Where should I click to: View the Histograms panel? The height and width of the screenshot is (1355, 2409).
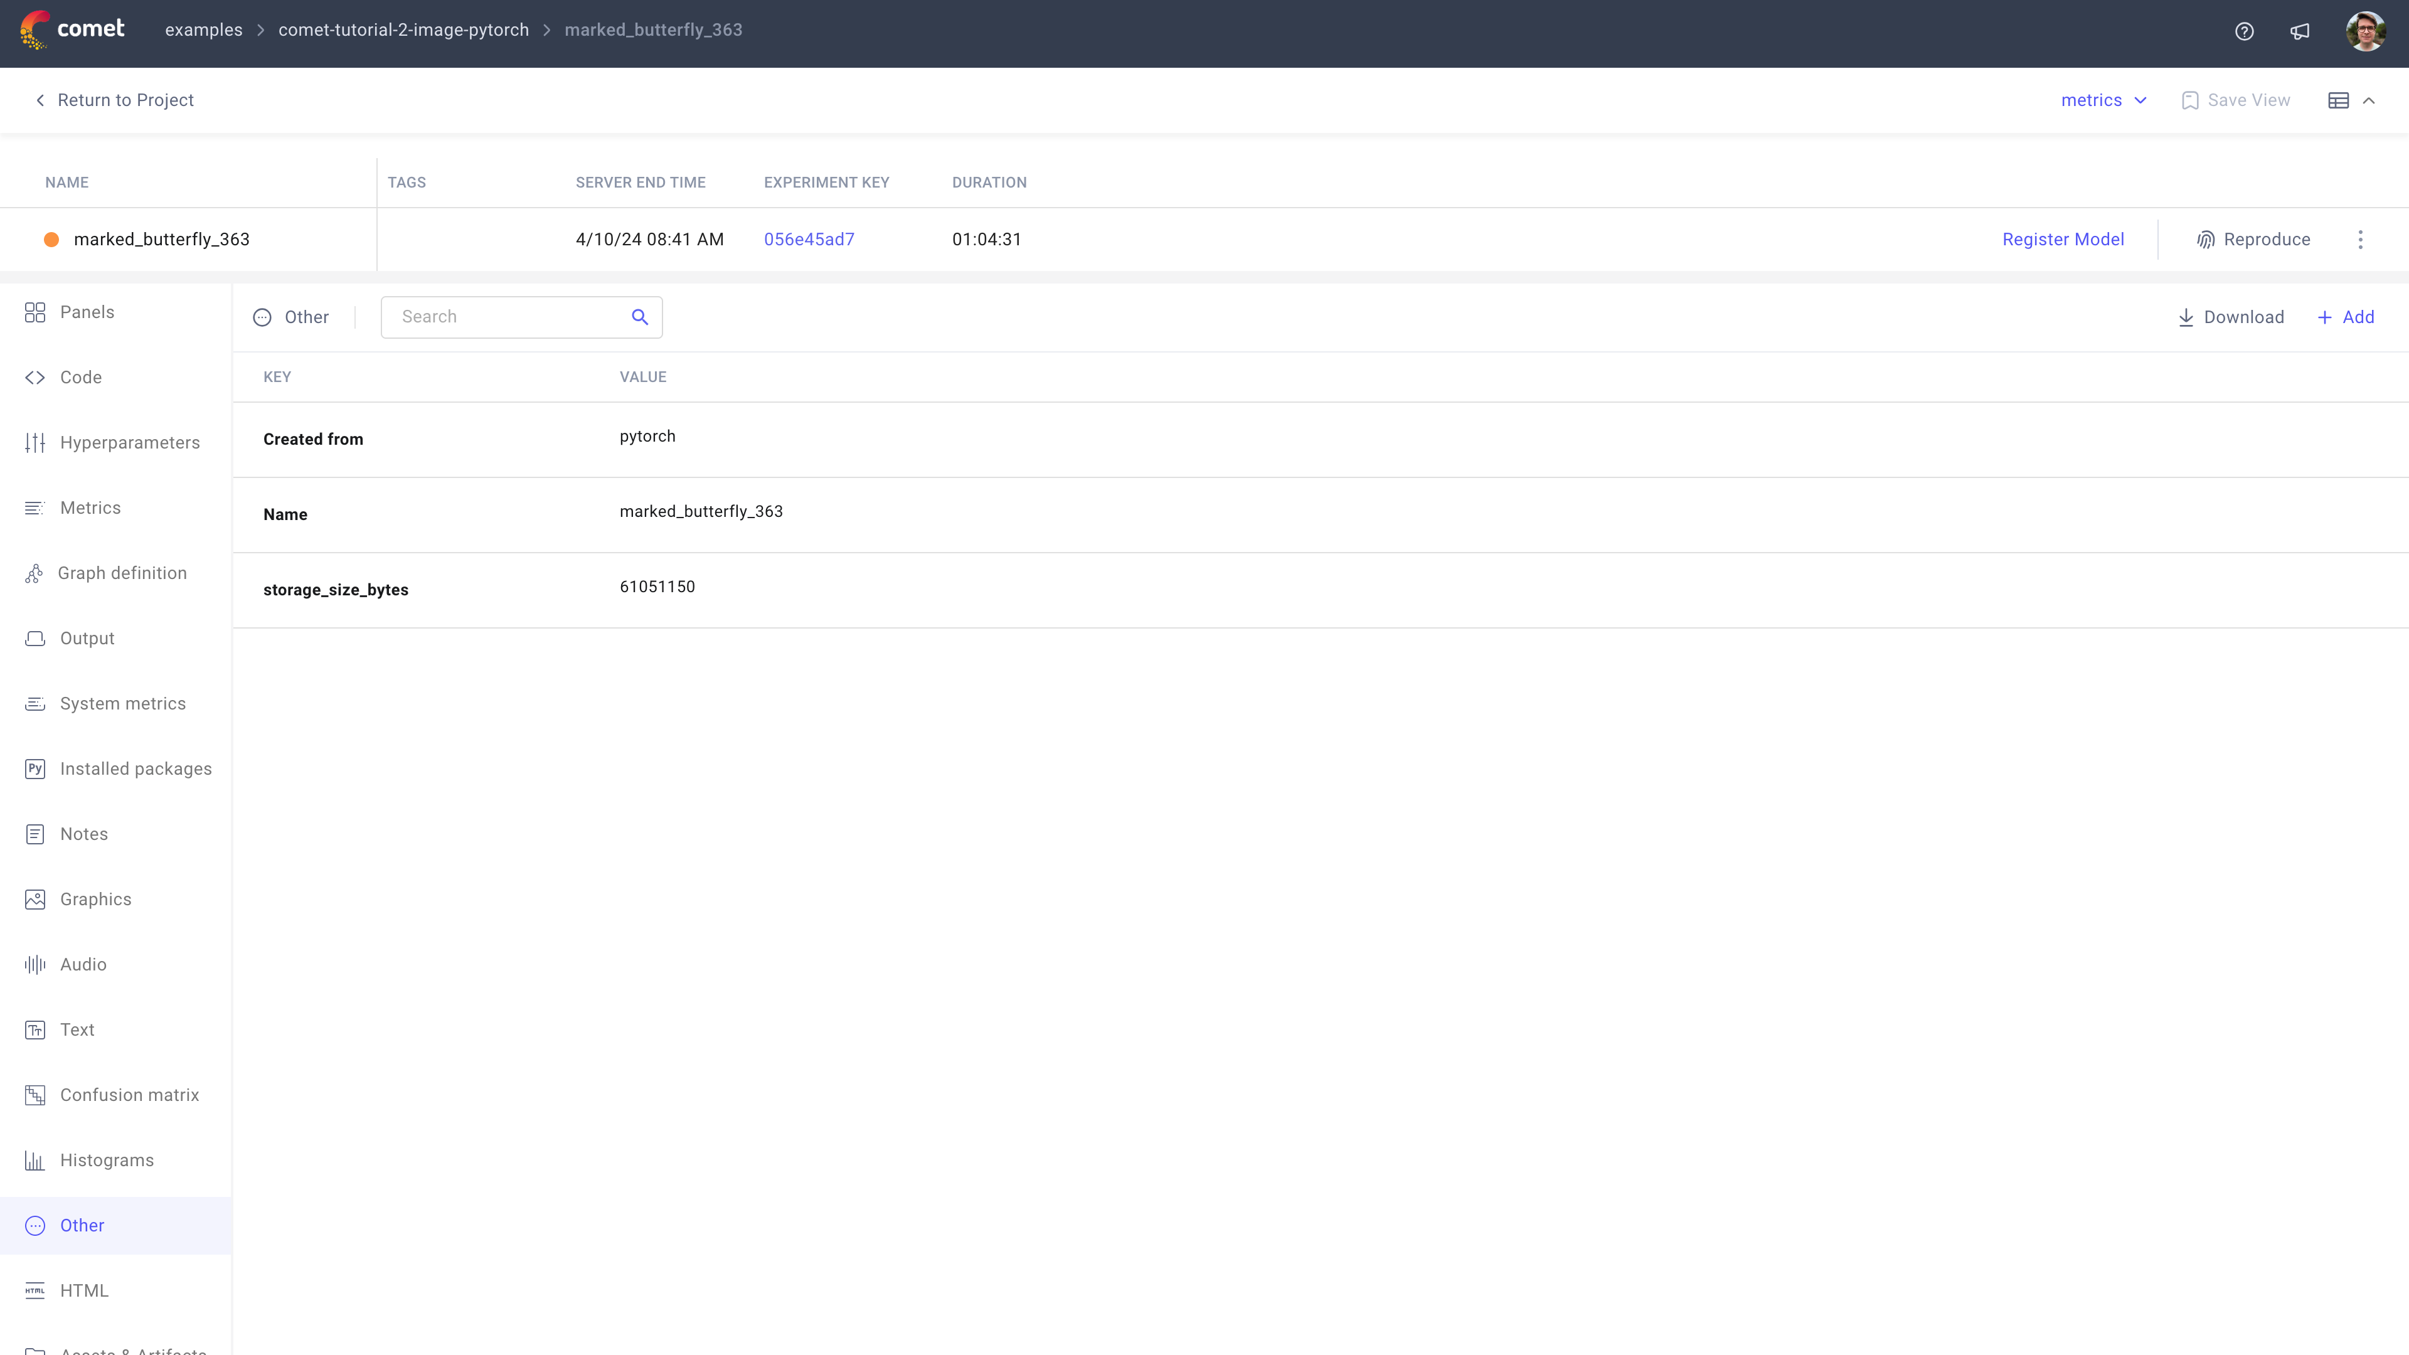tap(107, 1159)
